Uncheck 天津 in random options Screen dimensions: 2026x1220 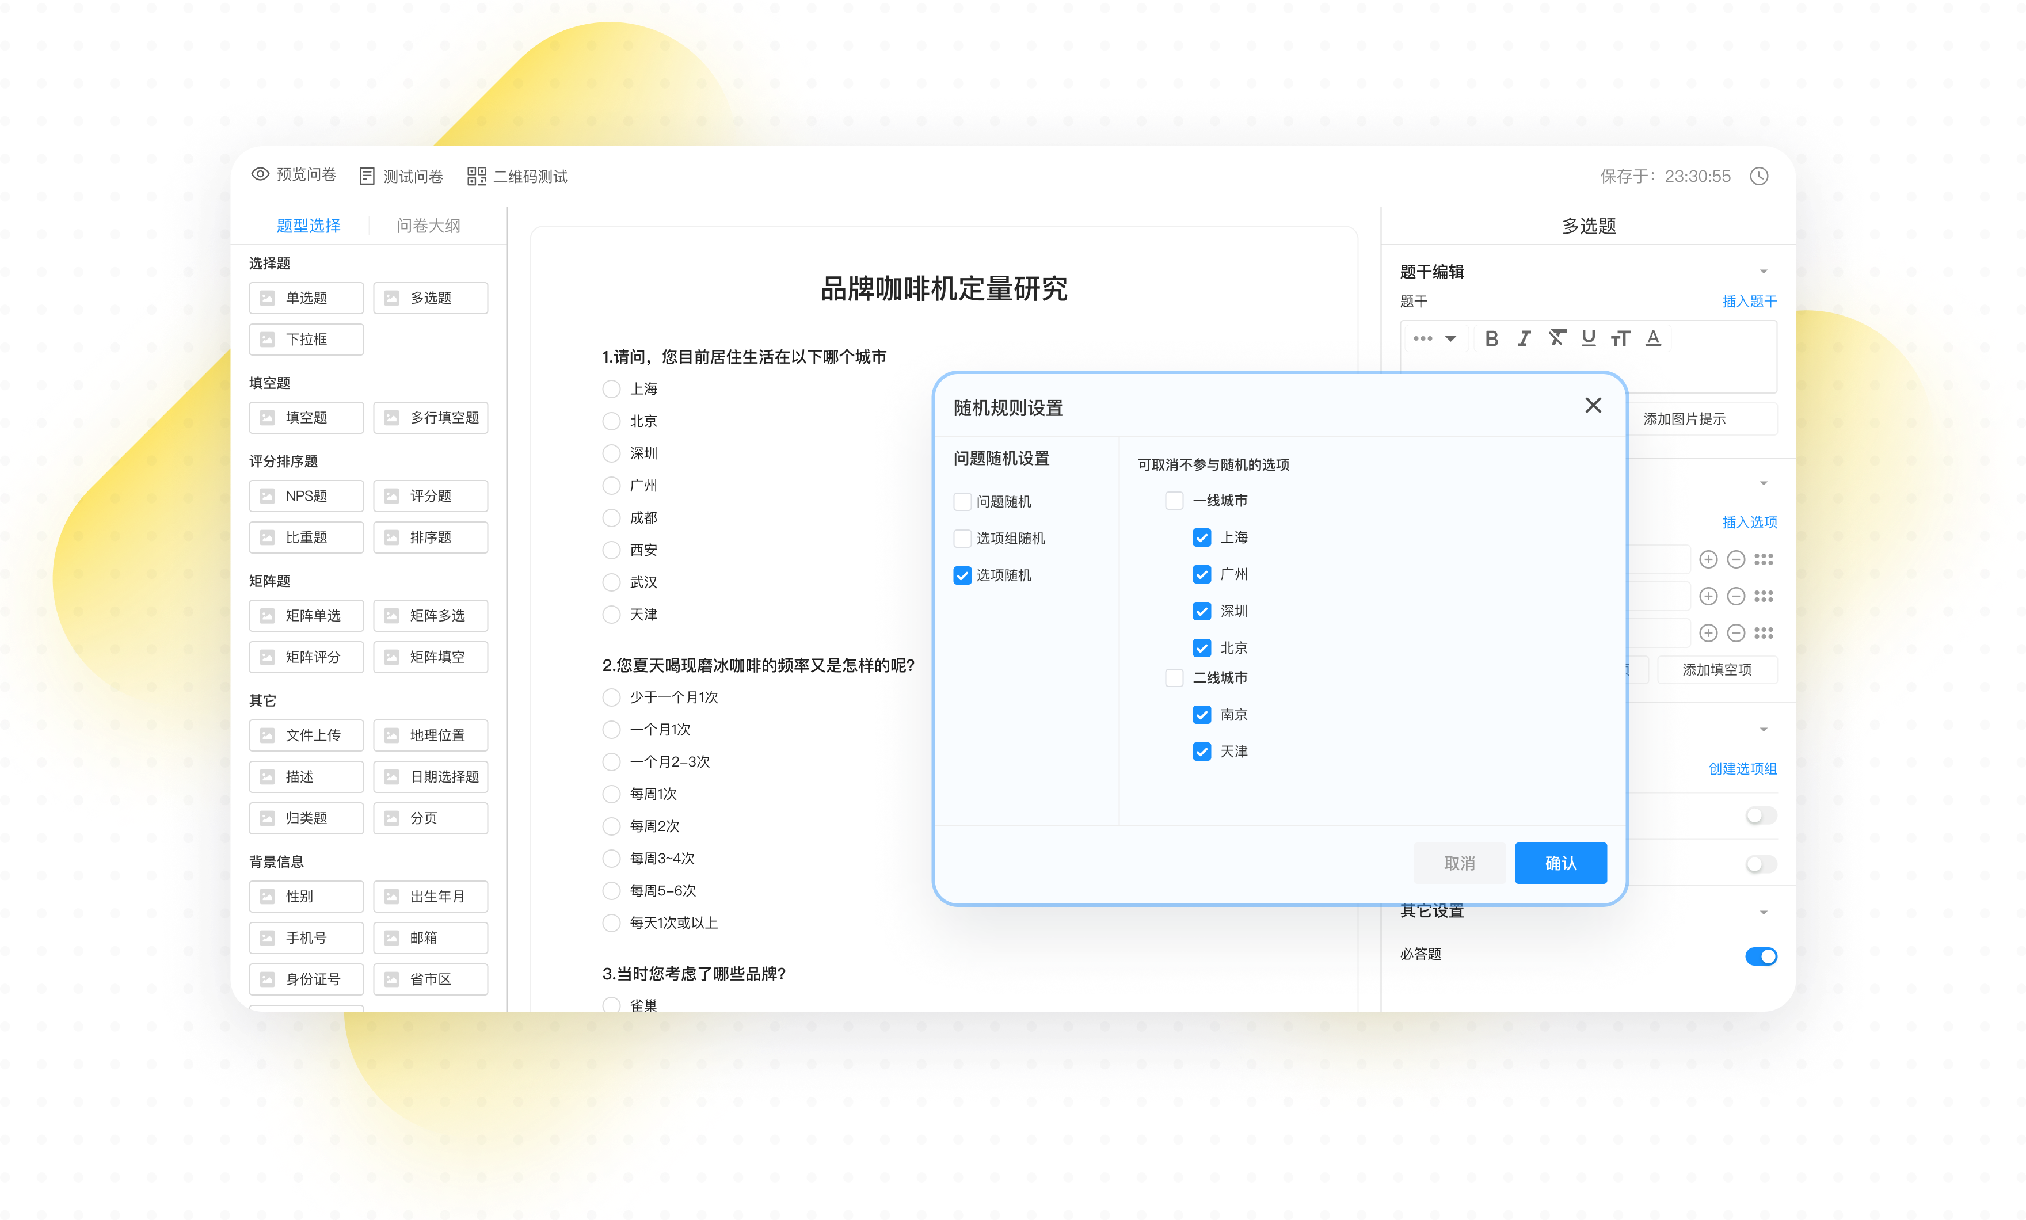pos(1201,752)
